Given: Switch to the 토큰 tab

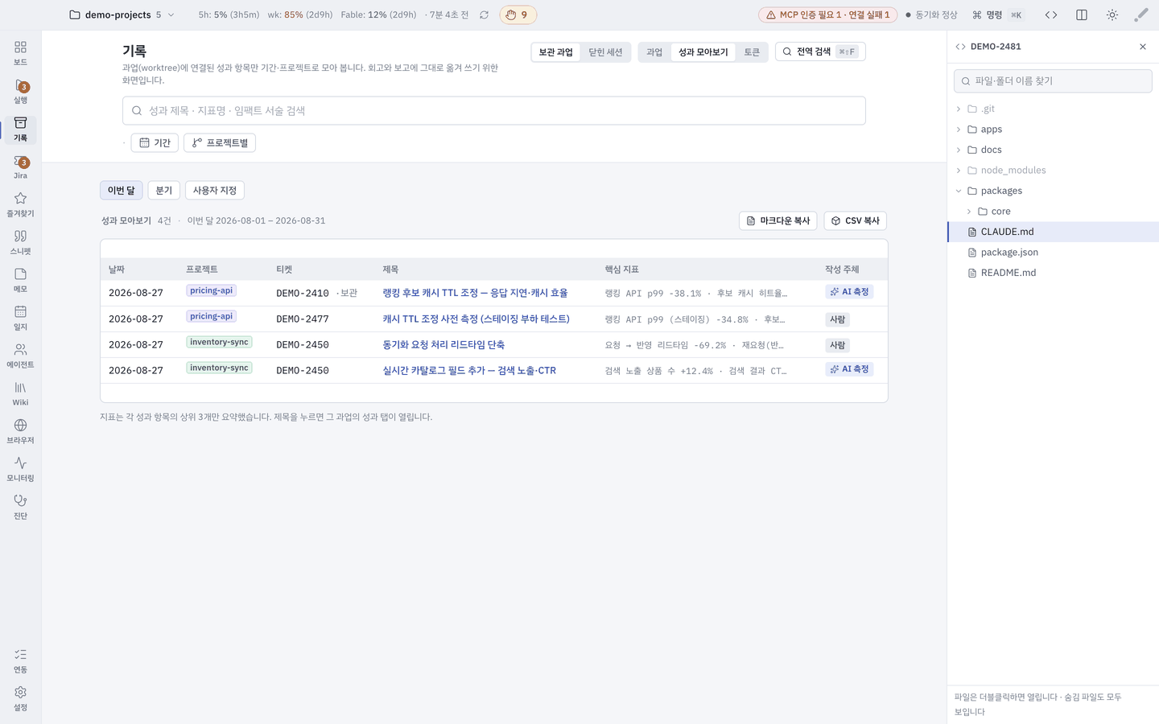Looking at the screenshot, I should pos(752,52).
